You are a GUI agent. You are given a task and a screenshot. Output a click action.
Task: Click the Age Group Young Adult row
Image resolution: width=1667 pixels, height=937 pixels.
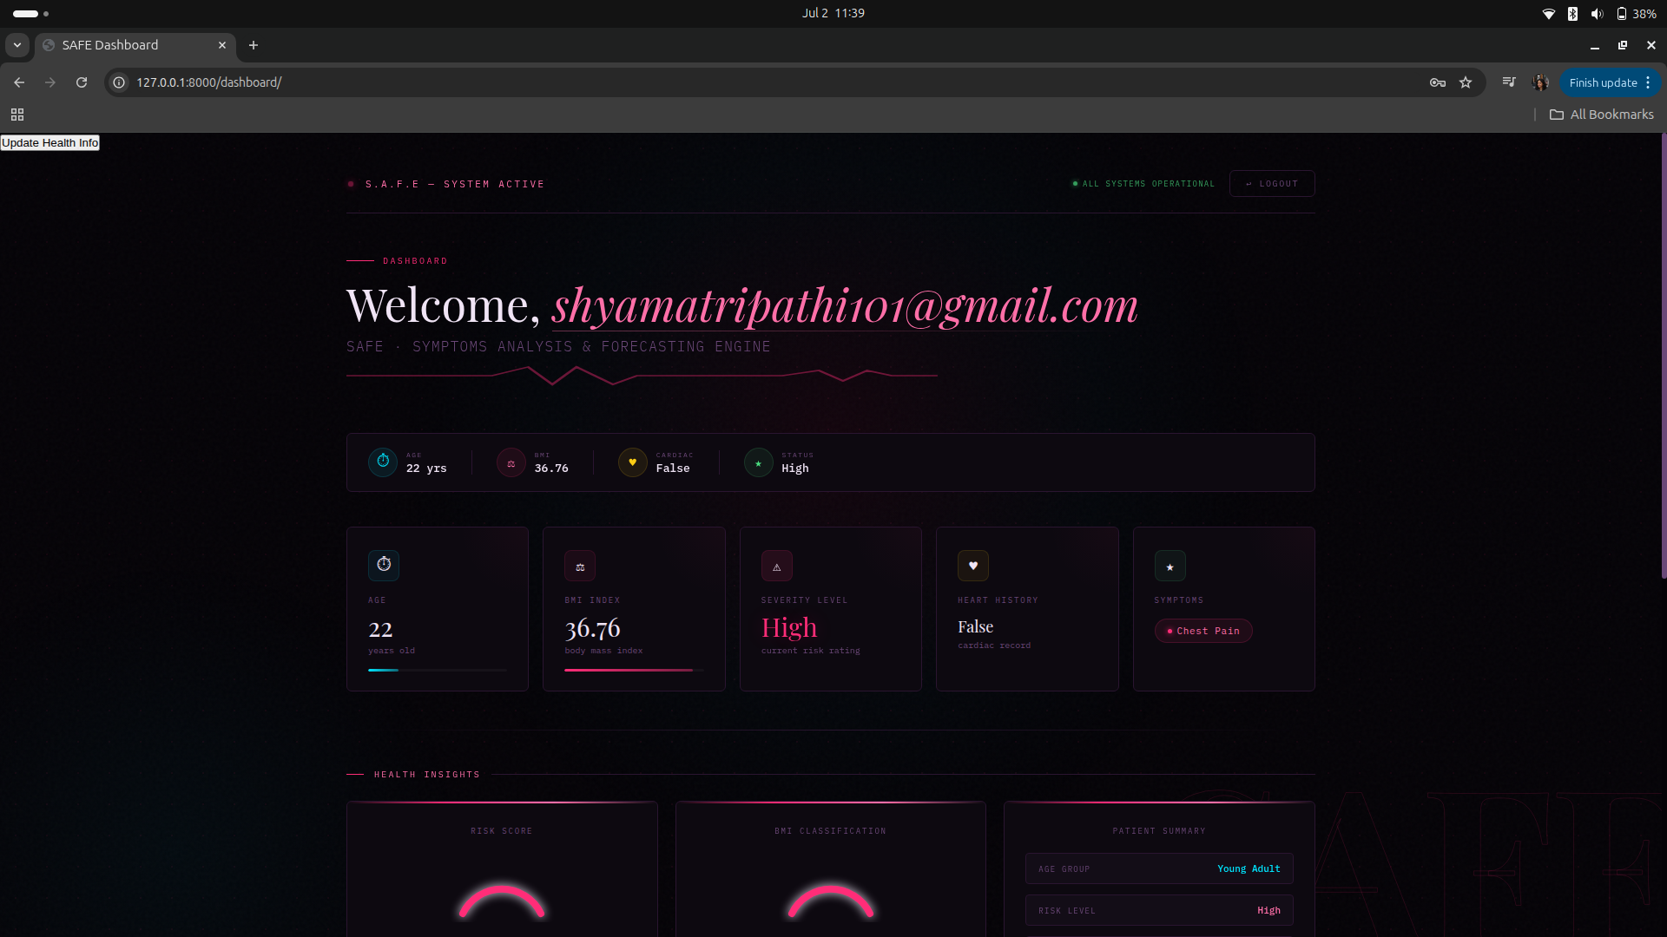tap(1159, 868)
